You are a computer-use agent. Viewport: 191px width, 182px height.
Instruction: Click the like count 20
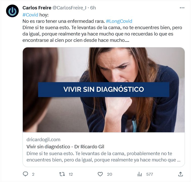click(109, 174)
